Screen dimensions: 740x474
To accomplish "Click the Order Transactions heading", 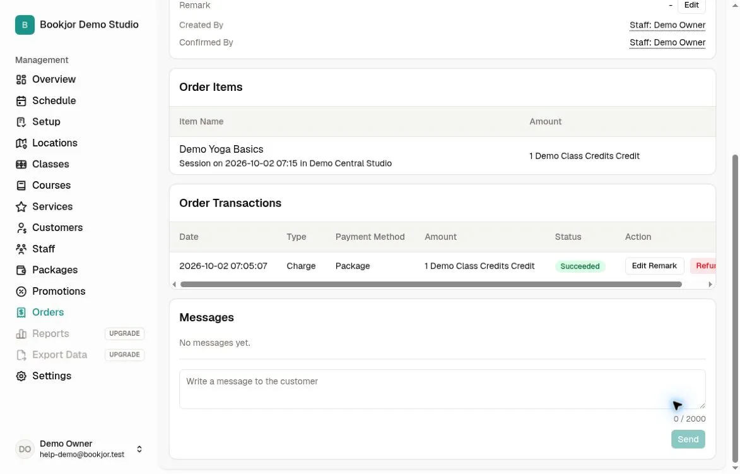I will (230, 203).
